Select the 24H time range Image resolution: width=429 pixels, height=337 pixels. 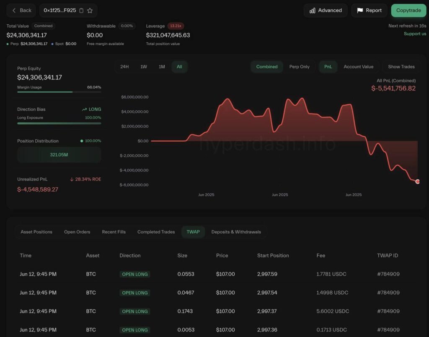pyautogui.click(x=124, y=67)
